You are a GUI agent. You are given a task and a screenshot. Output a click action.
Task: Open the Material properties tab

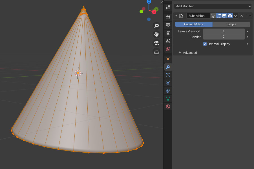point(168,106)
